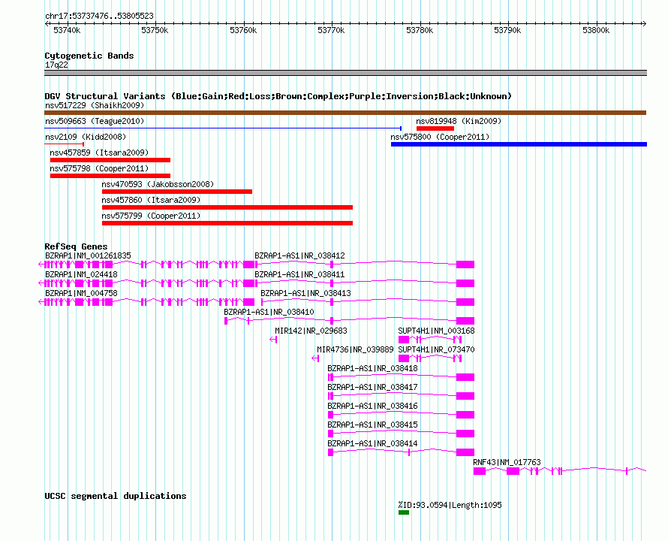This screenshot has width=668, height=541.
Task: Select the BZRAP1-AS1|NR_038413 transcript label
Action: [305, 293]
